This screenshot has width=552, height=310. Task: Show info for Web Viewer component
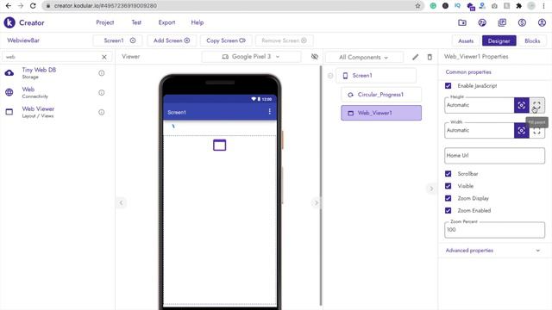[102, 112]
